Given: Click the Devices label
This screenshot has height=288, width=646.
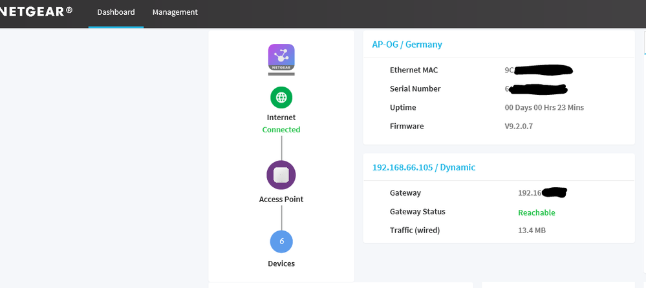Looking at the screenshot, I should point(281,263).
